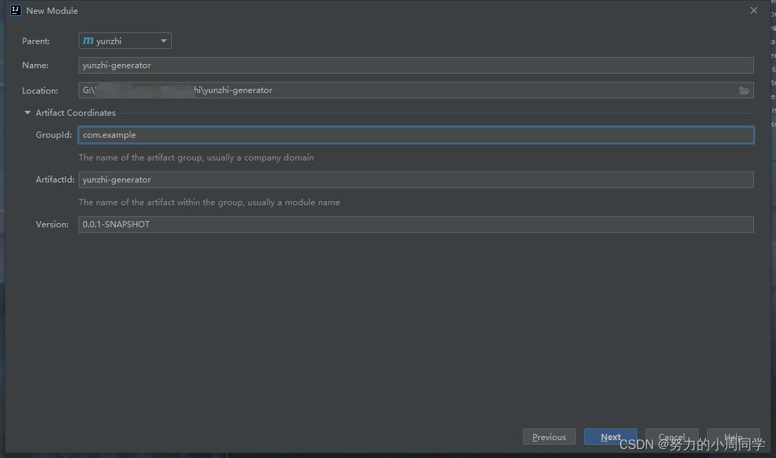Click the Name field with yunzhi-generator

[x=276, y=65]
